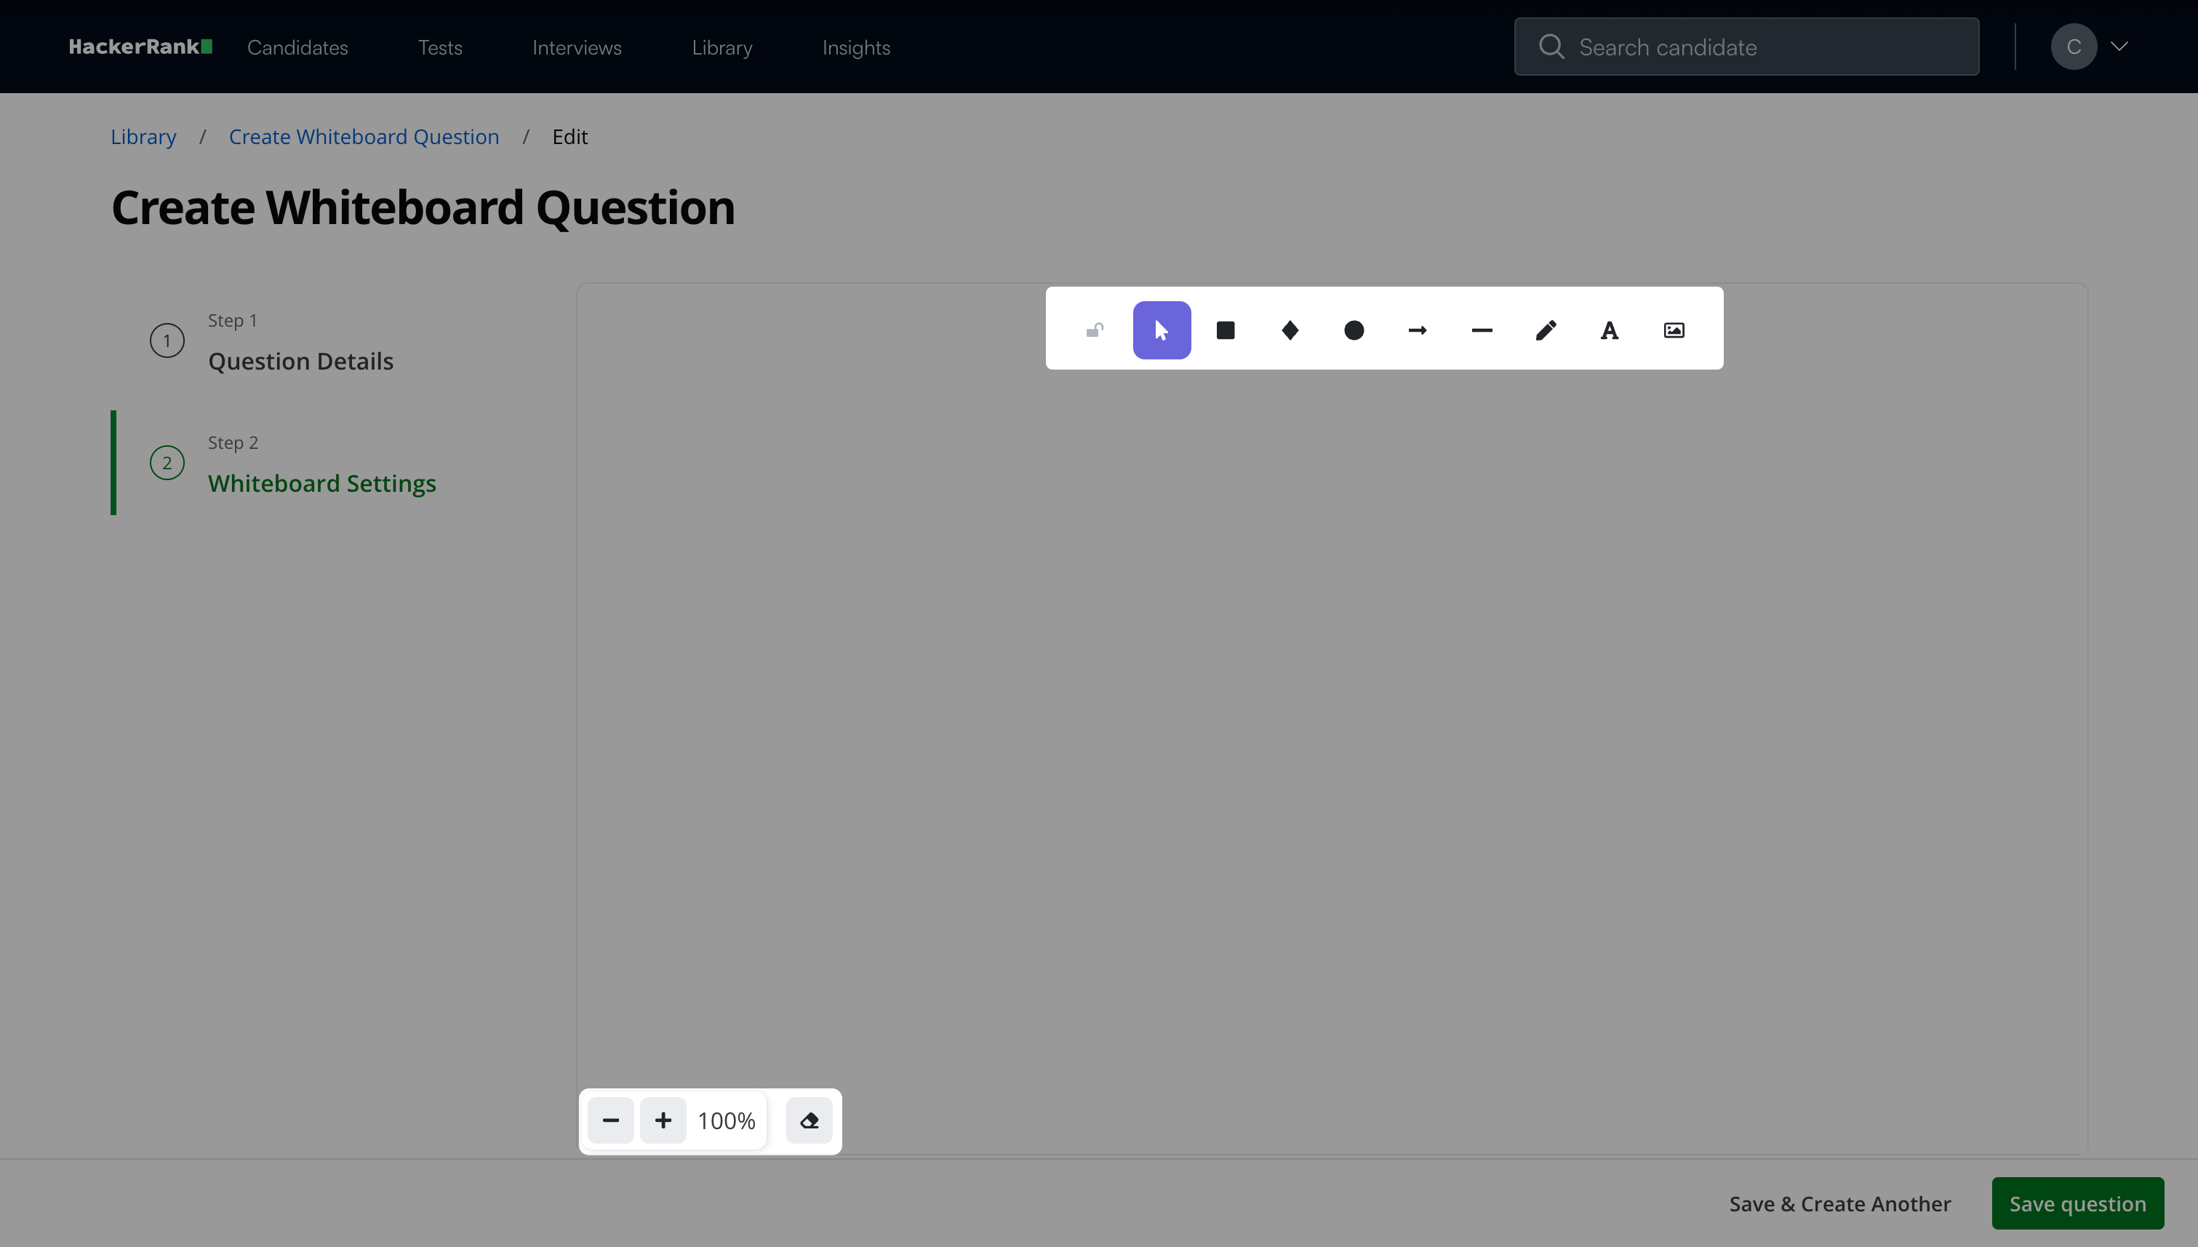
Task: Select the straight Line tool
Action: (1482, 330)
